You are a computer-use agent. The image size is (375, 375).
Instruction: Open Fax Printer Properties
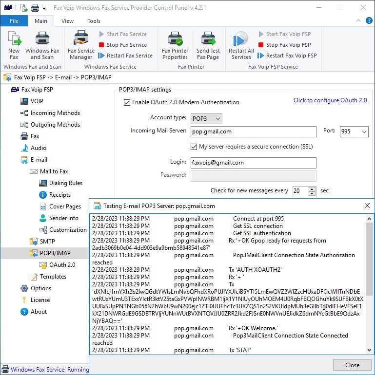175,45
